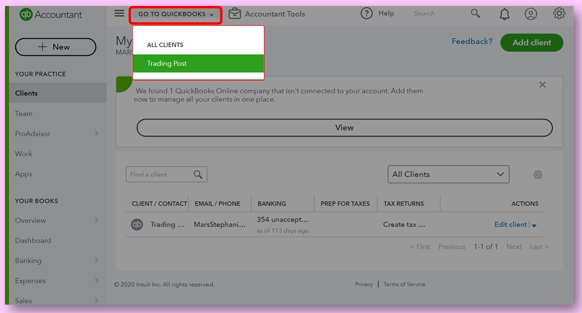Toggle the hamburger navigation menu
Viewport: 582px width, 313px height.
(x=119, y=13)
